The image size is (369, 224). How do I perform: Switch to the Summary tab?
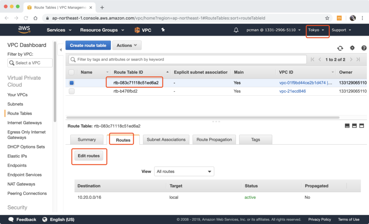tap(87, 140)
